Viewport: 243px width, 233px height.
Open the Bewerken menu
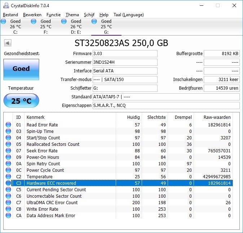(x=32, y=15)
